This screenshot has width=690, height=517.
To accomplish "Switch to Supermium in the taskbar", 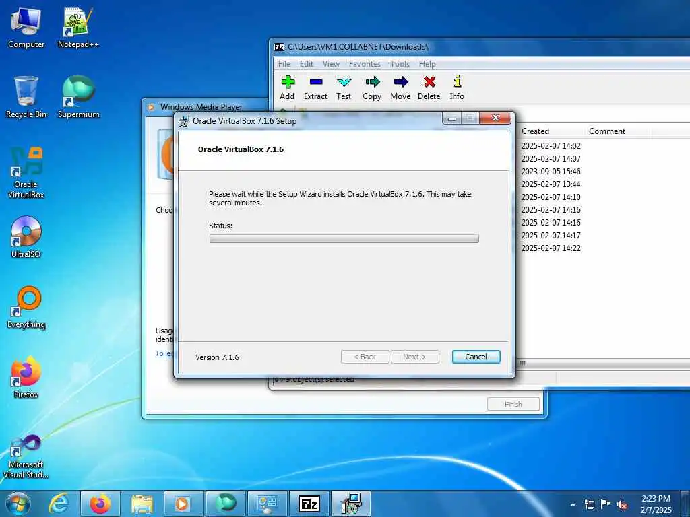I will [x=225, y=504].
